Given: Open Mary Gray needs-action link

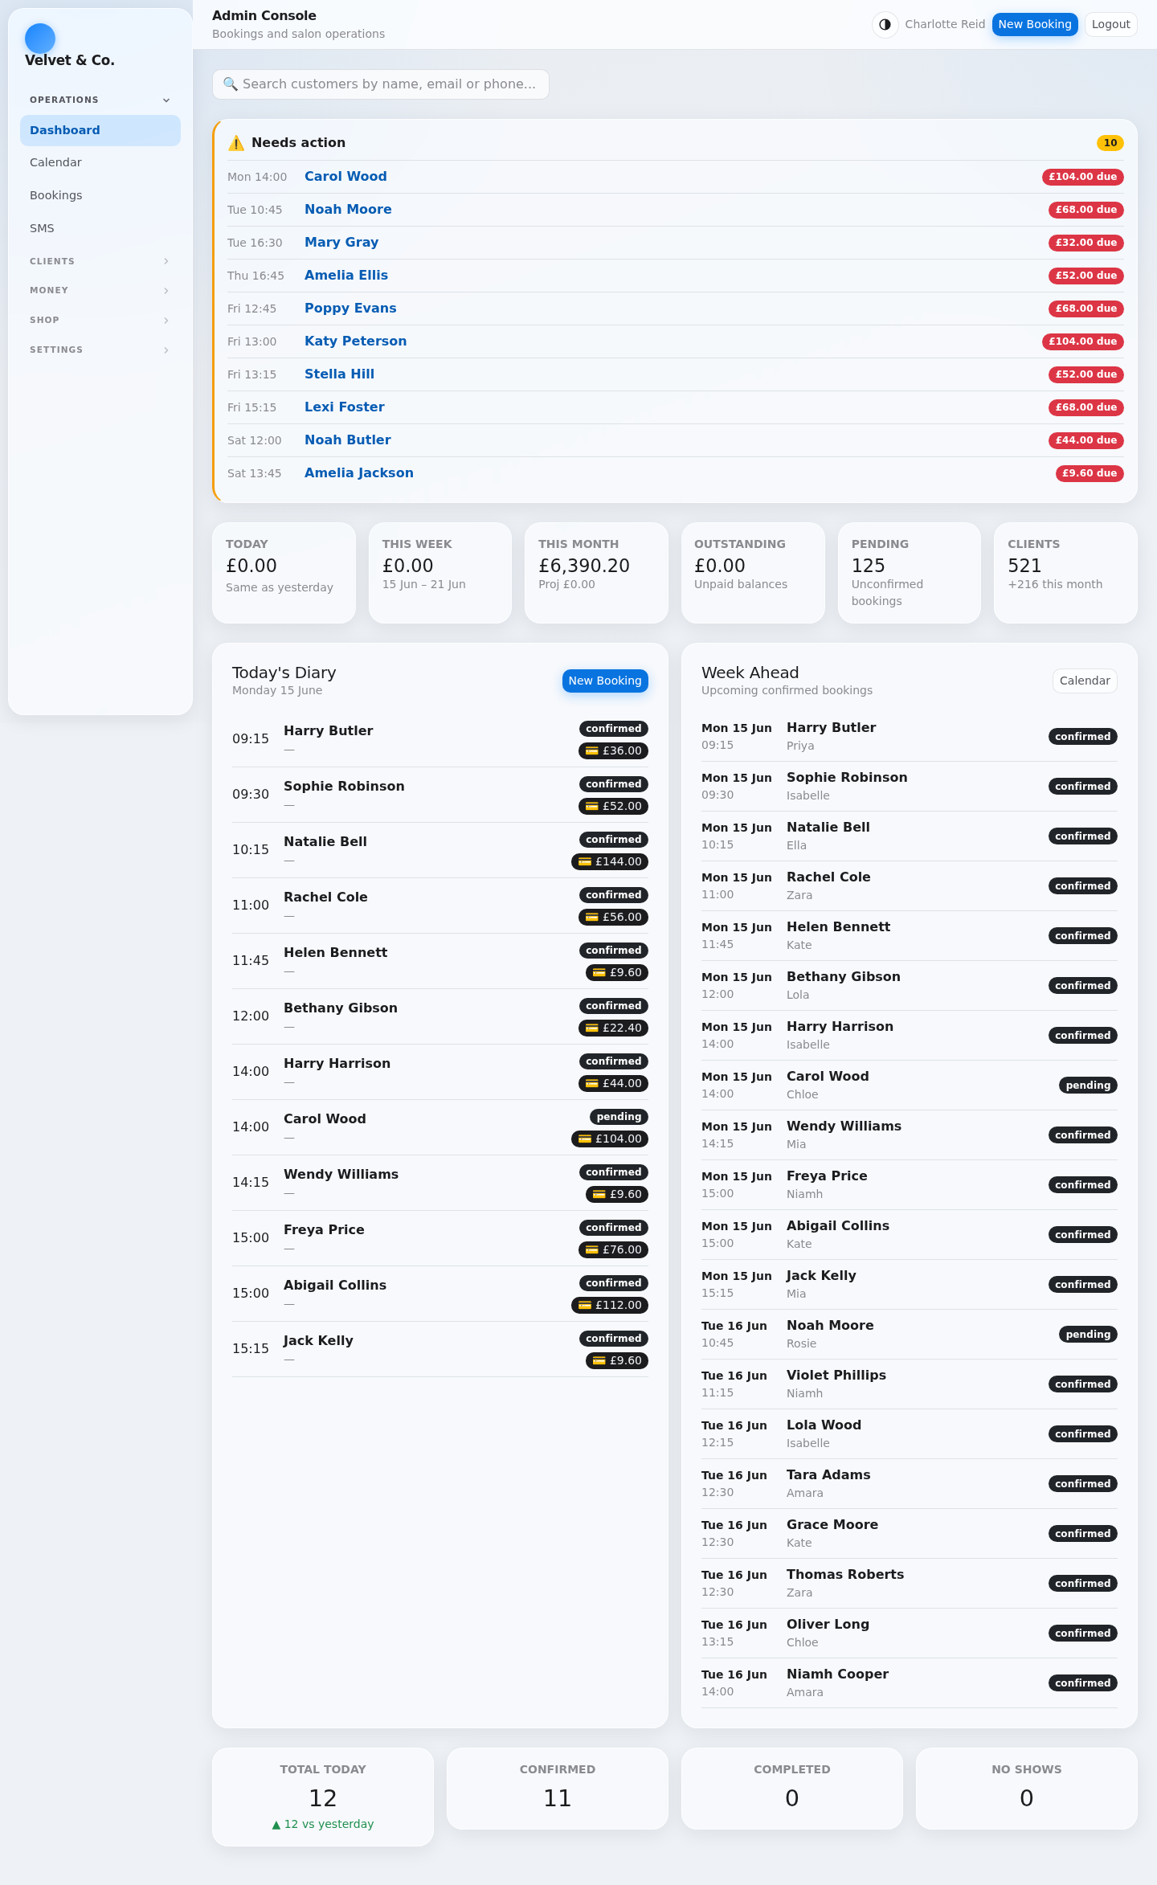Looking at the screenshot, I should coord(341,242).
